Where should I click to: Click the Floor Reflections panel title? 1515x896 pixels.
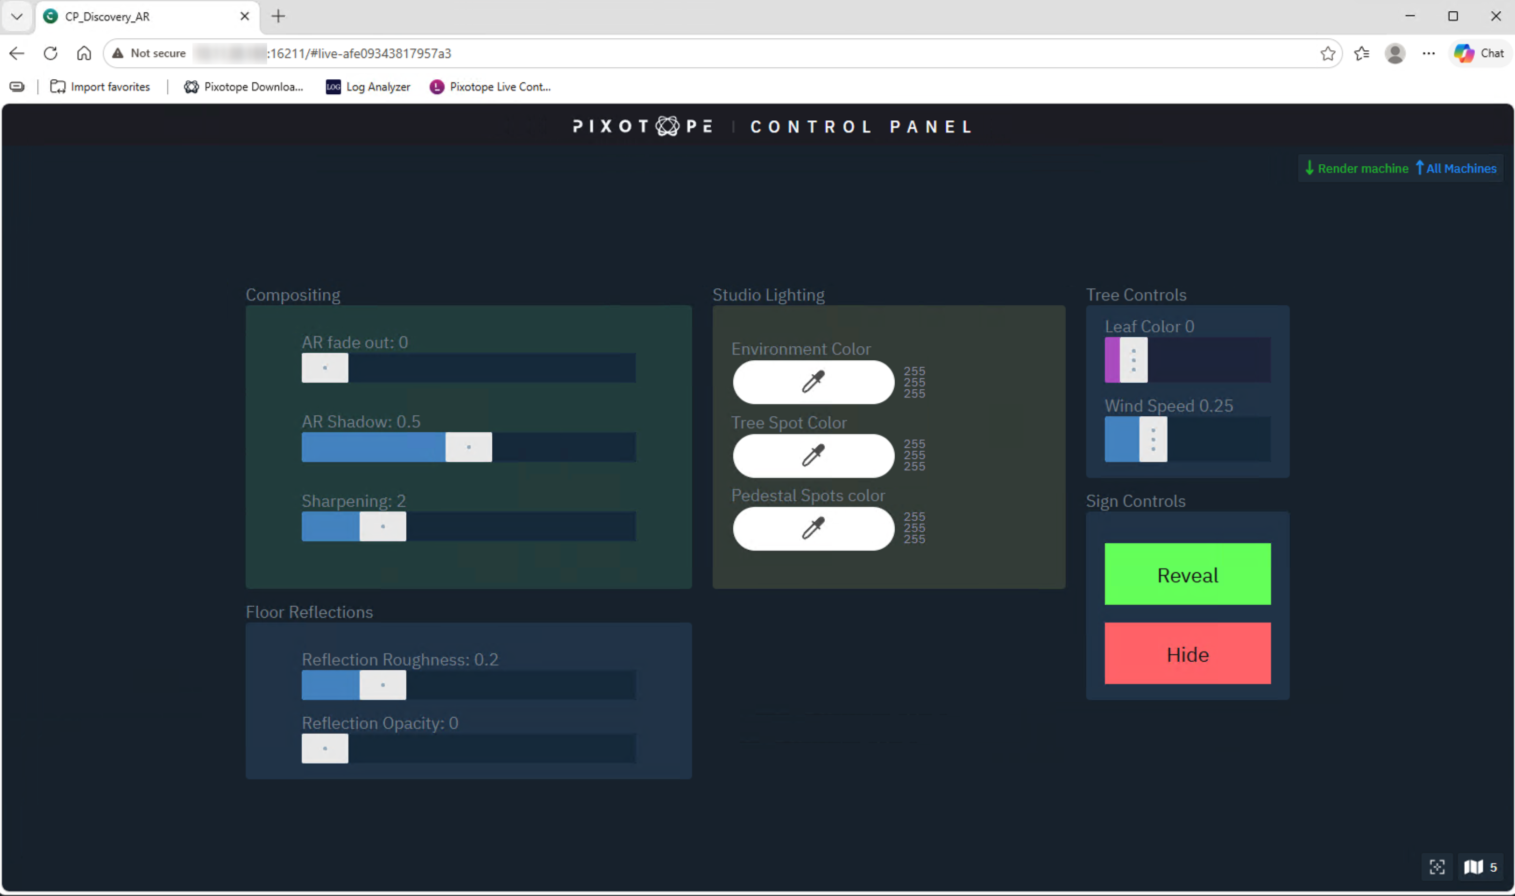[309, 612]
